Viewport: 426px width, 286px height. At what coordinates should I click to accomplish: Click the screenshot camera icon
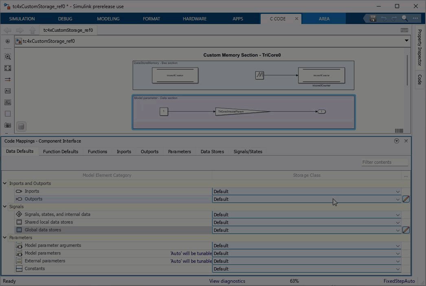tap(8, 125)
